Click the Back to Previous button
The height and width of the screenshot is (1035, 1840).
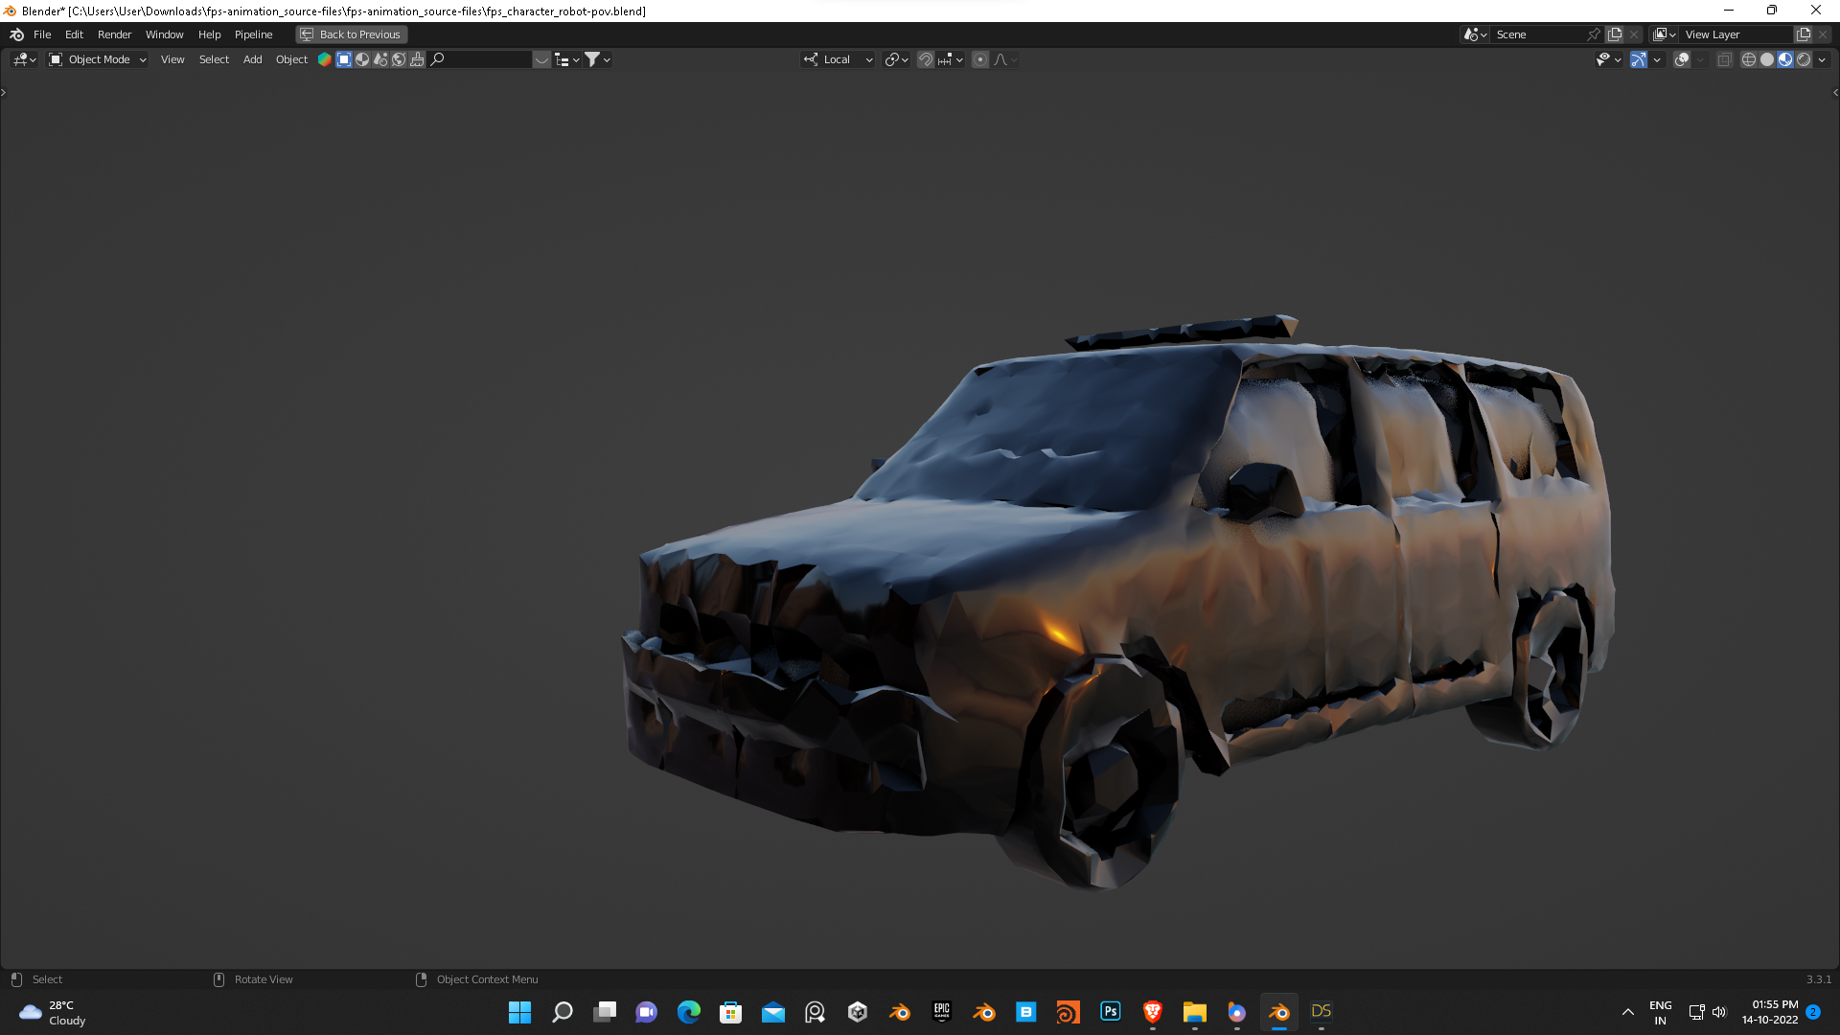351,34
